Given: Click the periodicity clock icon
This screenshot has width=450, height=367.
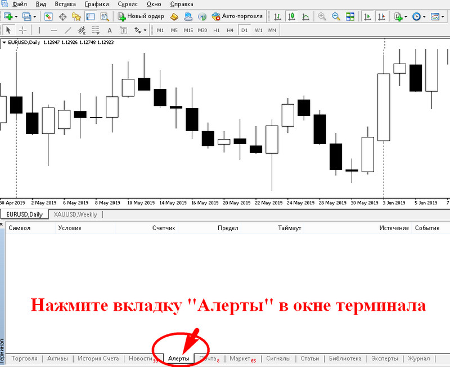Looking at the screenshot, I should pos(416,17).
